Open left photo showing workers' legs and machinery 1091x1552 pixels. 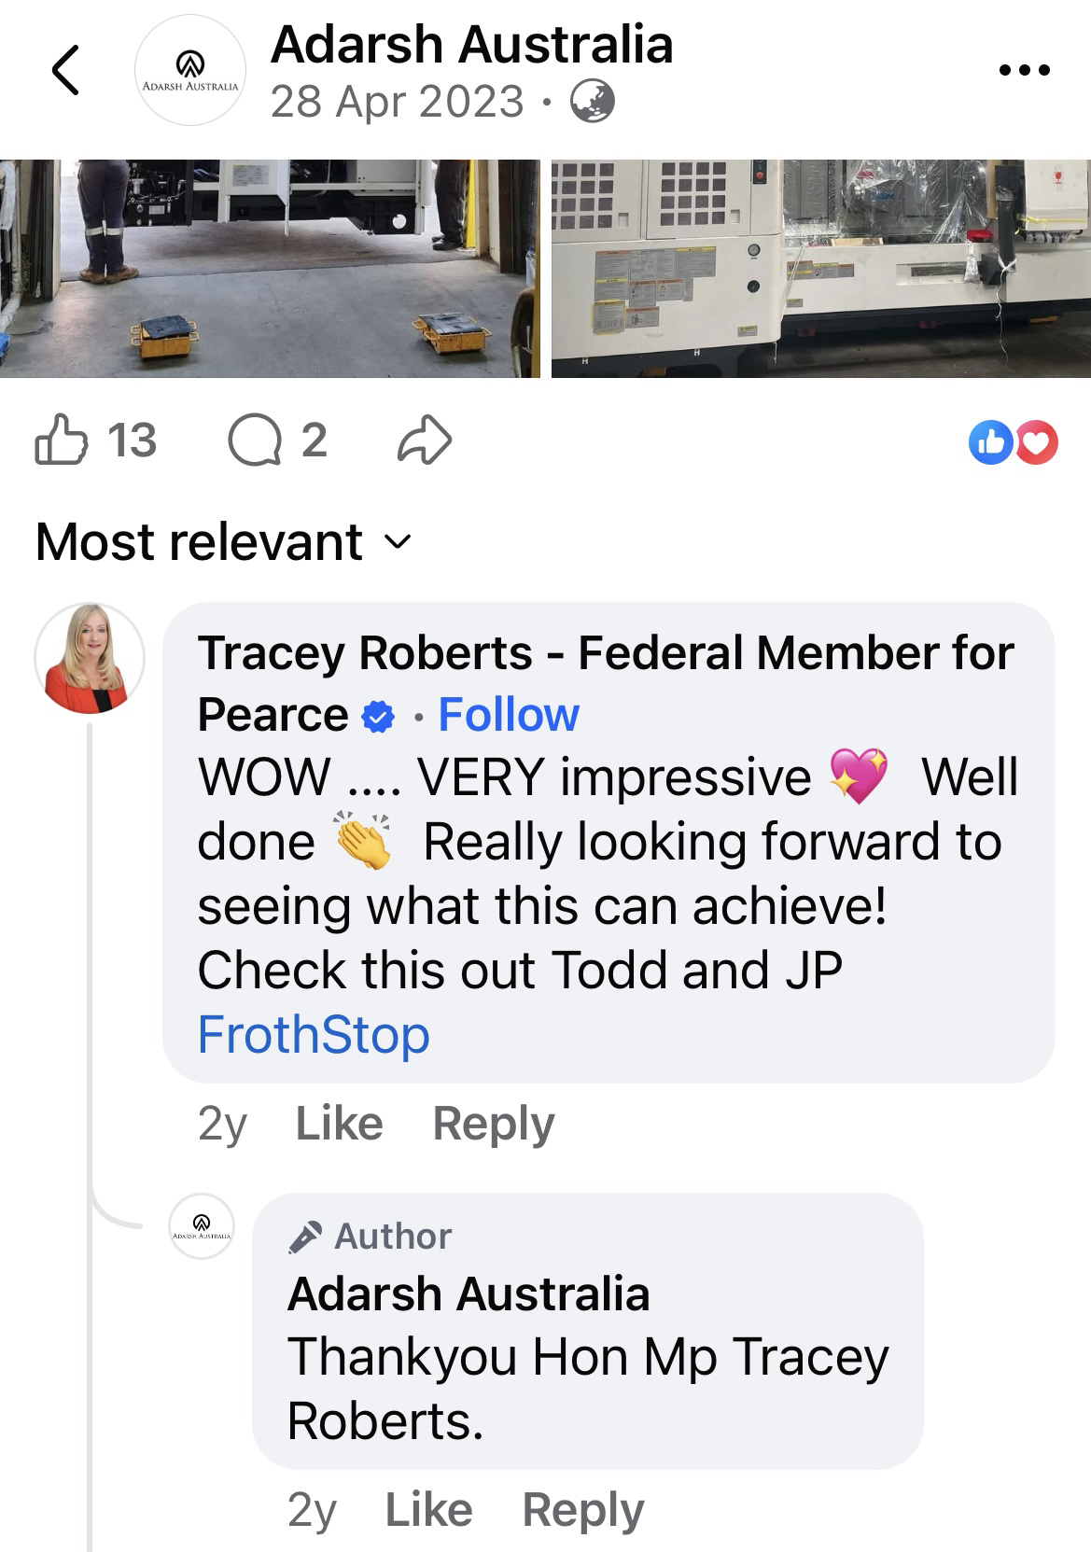click(270, 269)
